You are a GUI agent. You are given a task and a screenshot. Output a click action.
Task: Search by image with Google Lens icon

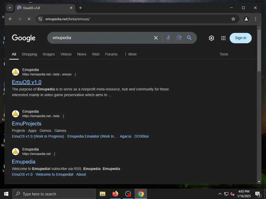(179, 38)
